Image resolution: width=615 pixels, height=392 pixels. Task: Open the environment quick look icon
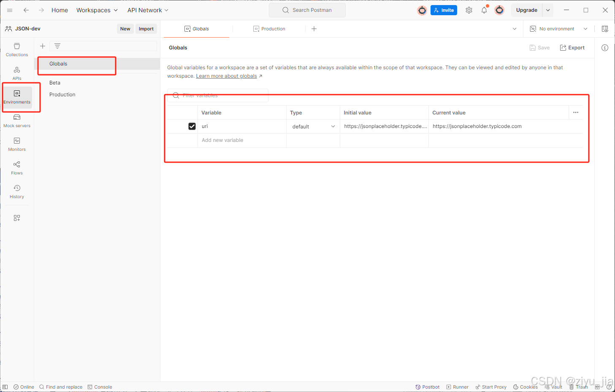[x=605, y=29]
